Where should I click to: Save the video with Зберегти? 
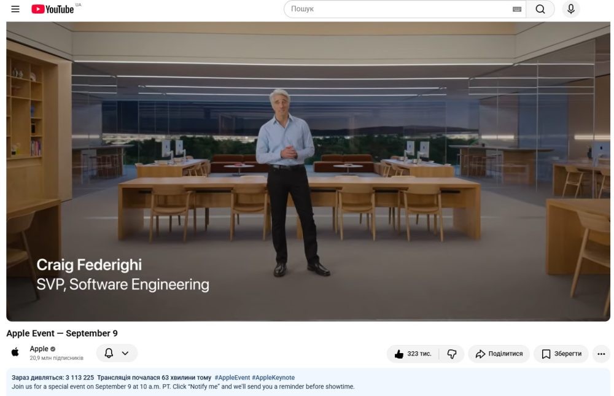561,354
